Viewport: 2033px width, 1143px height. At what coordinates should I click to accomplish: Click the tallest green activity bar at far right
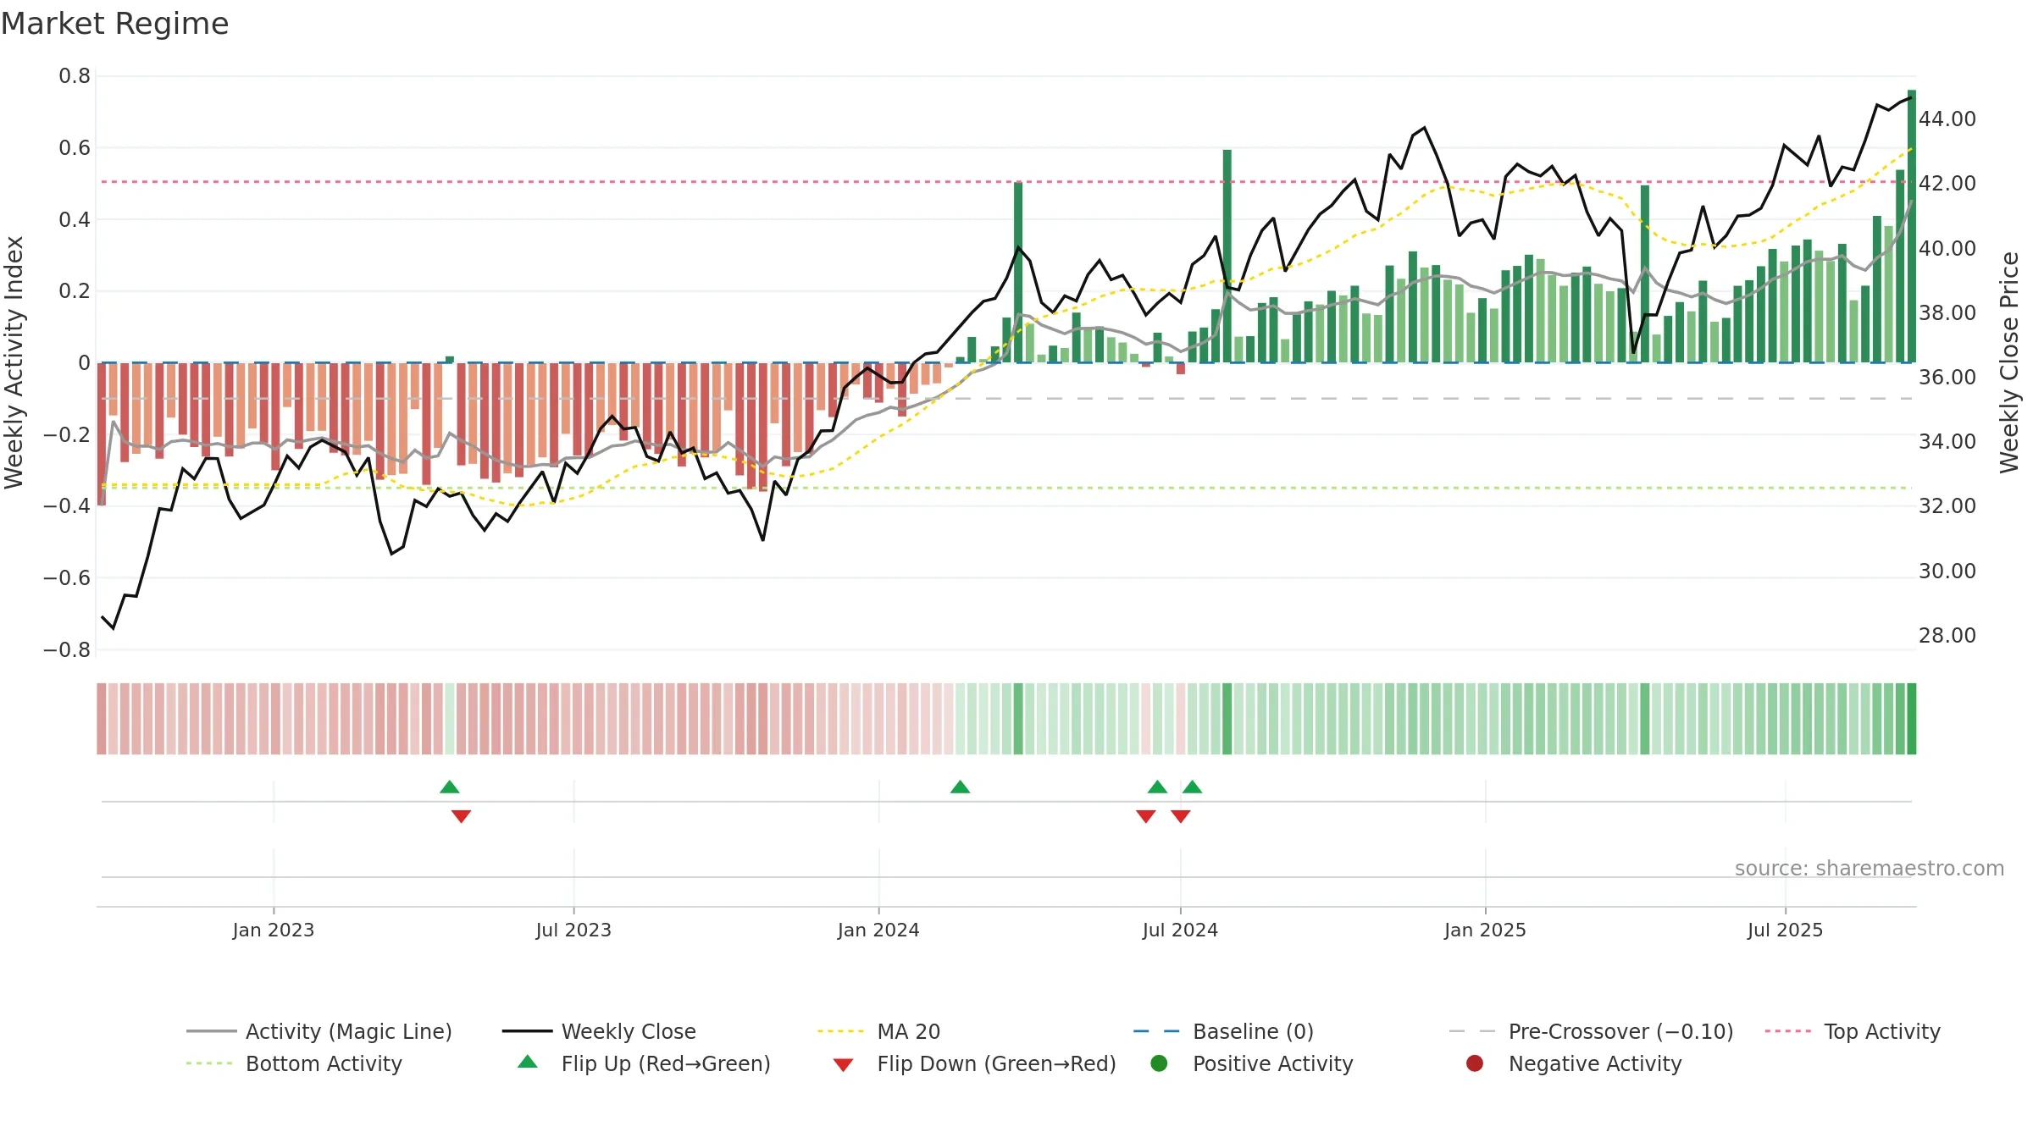tap(1912, 226)
